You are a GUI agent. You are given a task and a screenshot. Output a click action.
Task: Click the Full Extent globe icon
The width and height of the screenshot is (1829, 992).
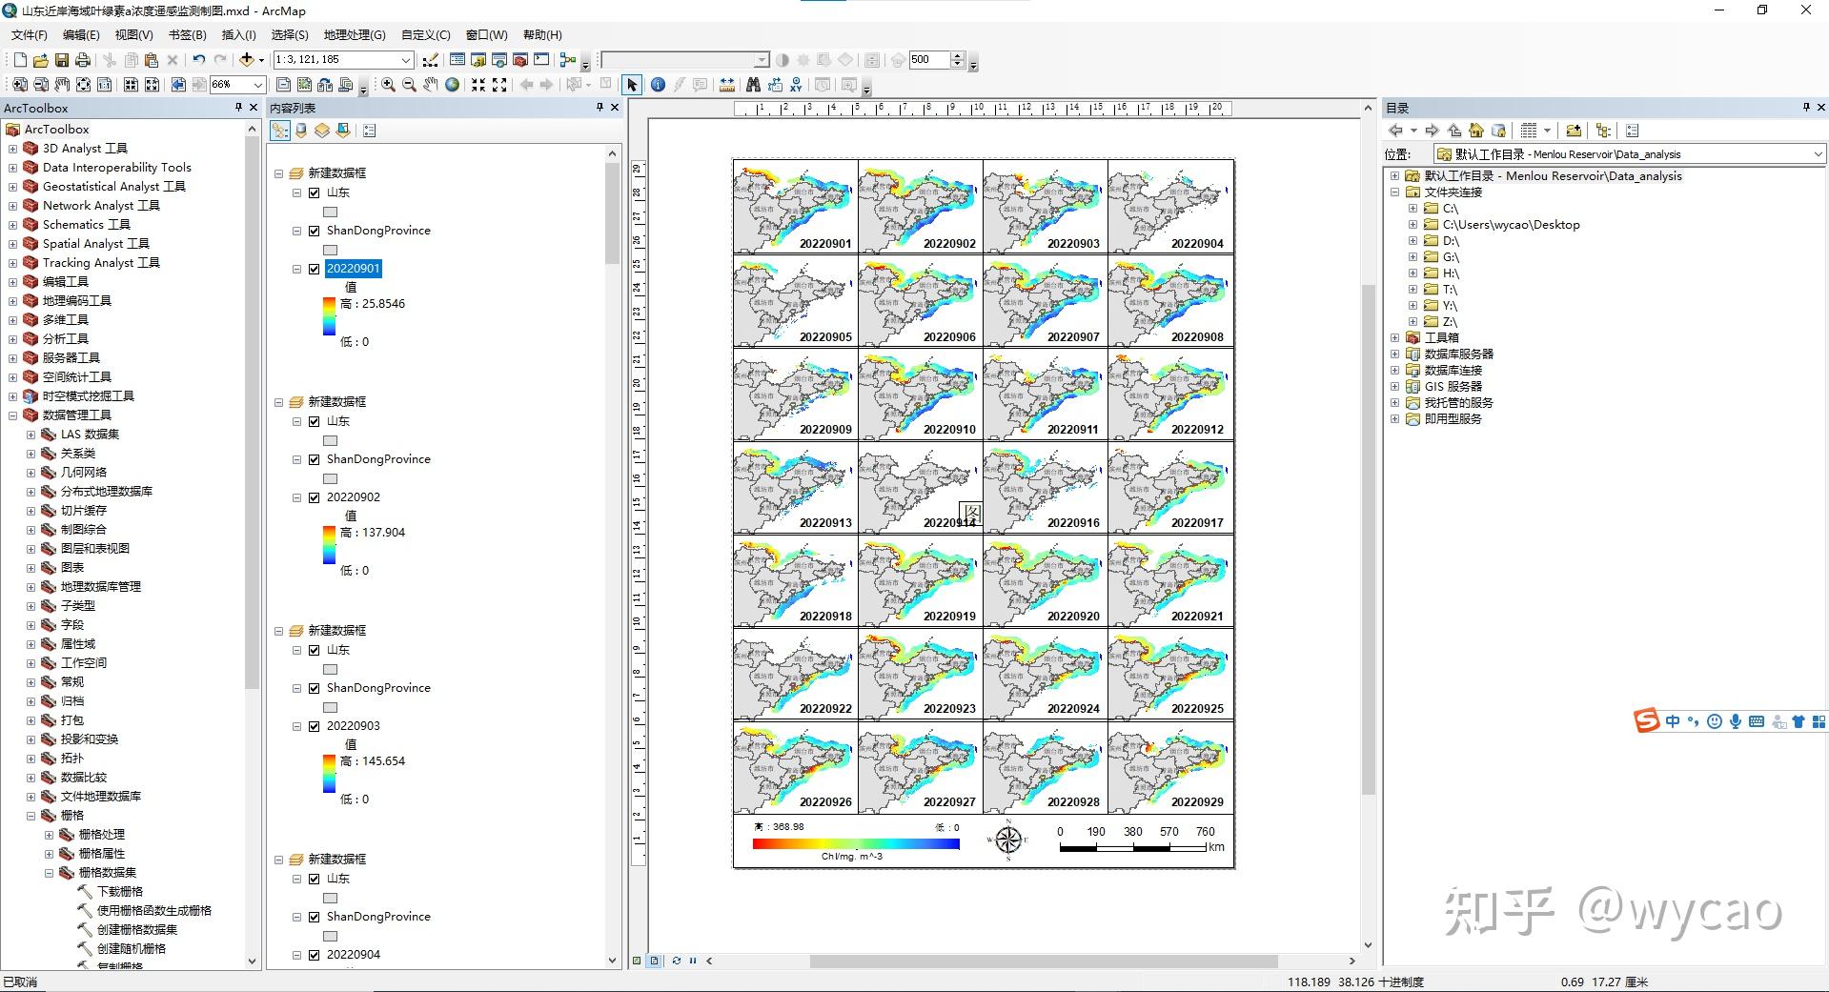point(453,85)
